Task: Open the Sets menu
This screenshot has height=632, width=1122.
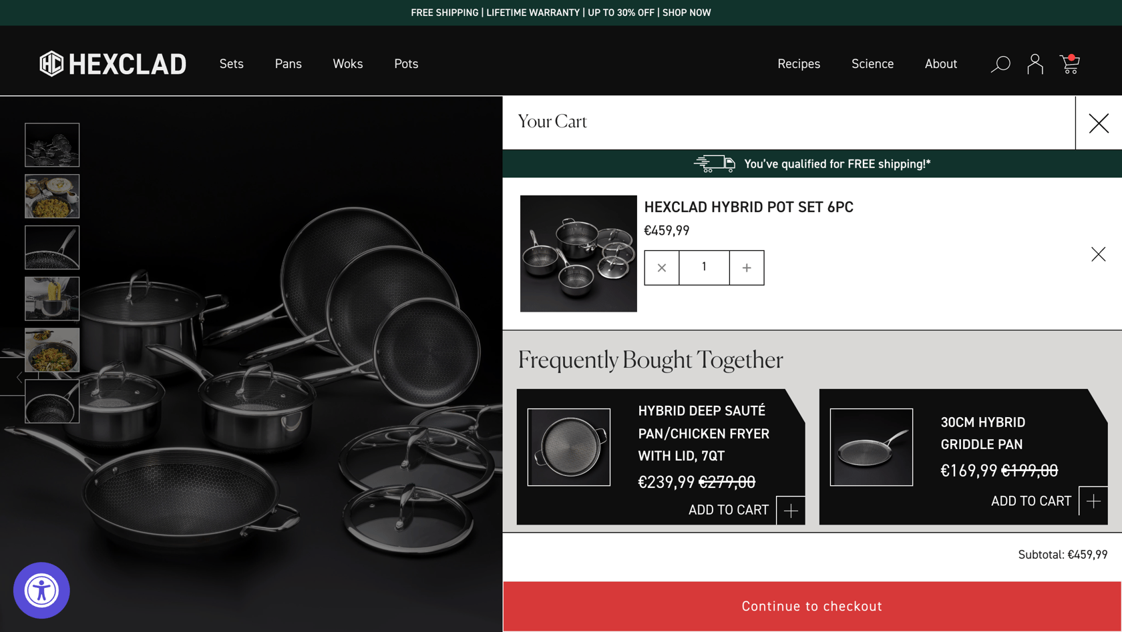Action: (231, 64)
